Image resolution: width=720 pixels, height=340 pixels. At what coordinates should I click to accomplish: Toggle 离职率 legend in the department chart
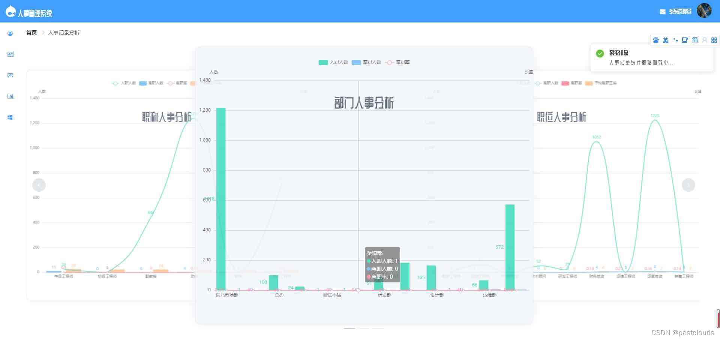tap(397, 62)
